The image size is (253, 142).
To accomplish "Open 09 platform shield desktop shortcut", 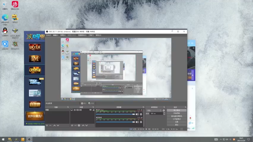I will 15,45.
